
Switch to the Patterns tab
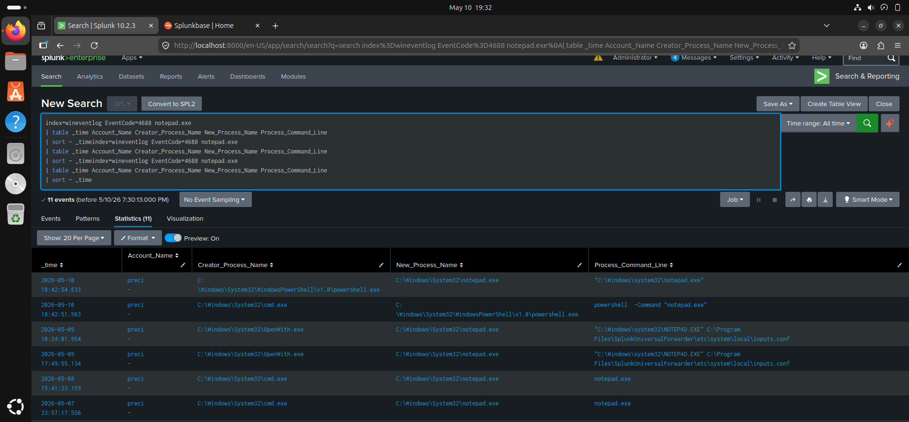pos(88,218)
